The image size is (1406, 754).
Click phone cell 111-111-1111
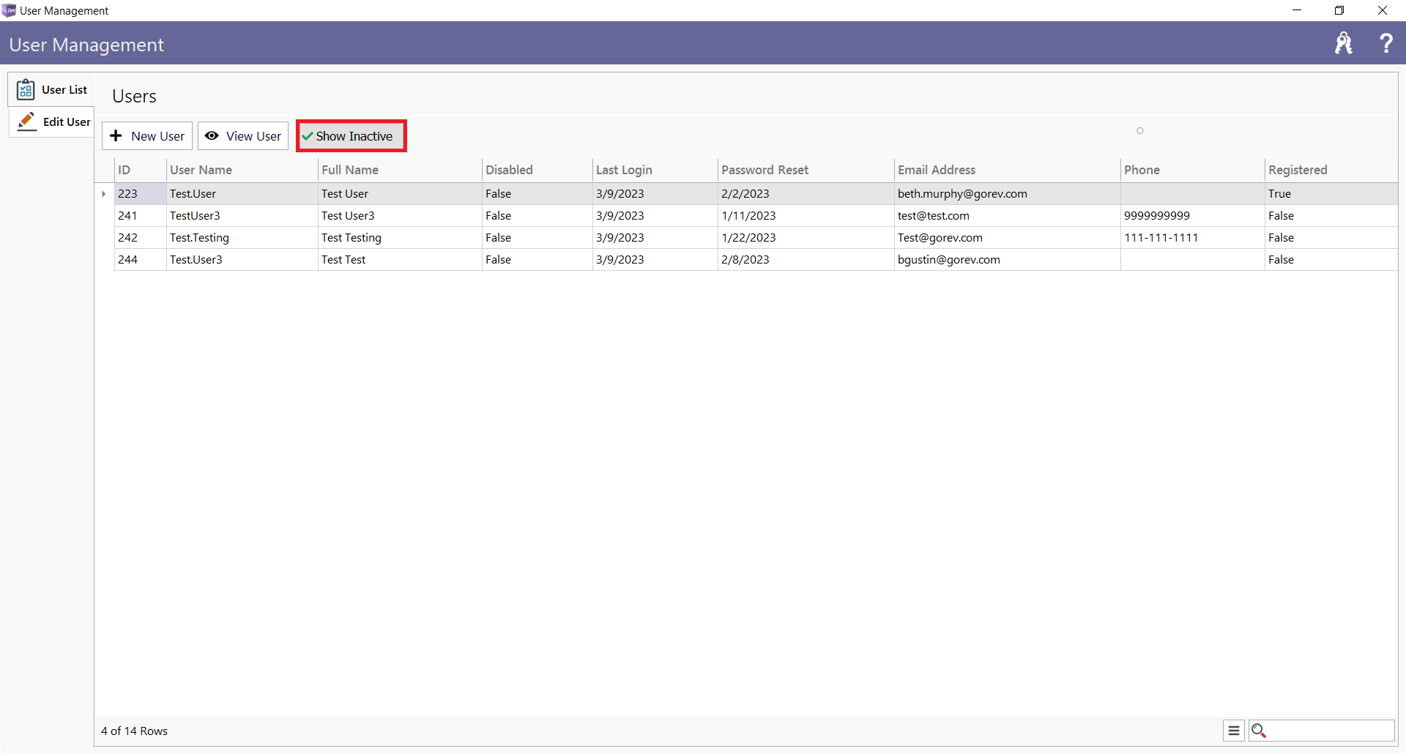coord(1193,238)
